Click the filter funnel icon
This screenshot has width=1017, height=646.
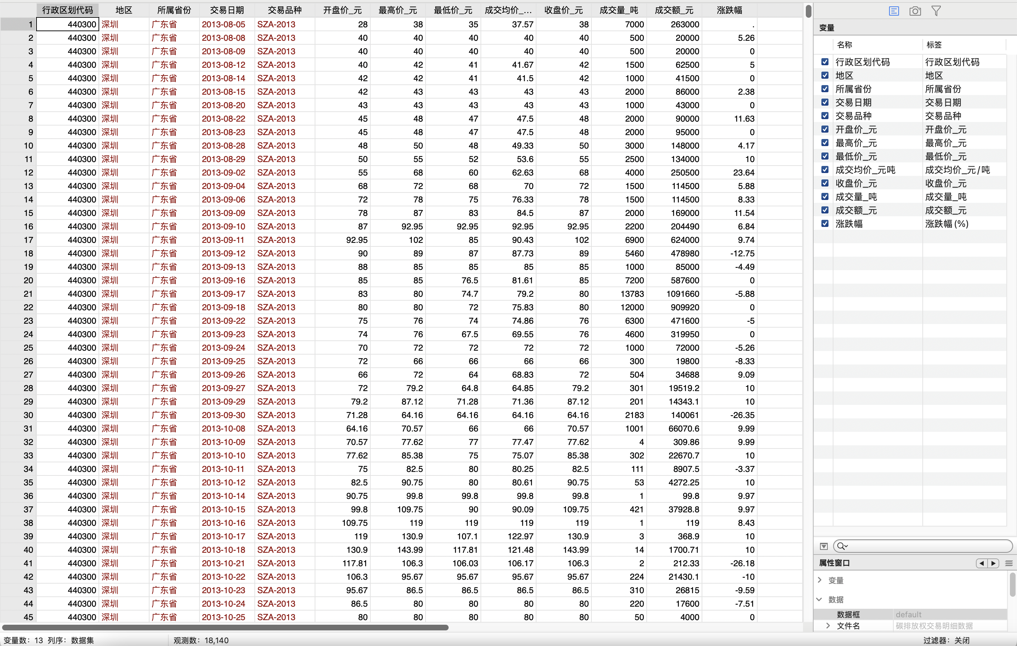coord(936,11)
